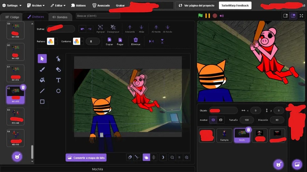Click the Pegar icon
The image size is (307, 172).
point(120,40)
